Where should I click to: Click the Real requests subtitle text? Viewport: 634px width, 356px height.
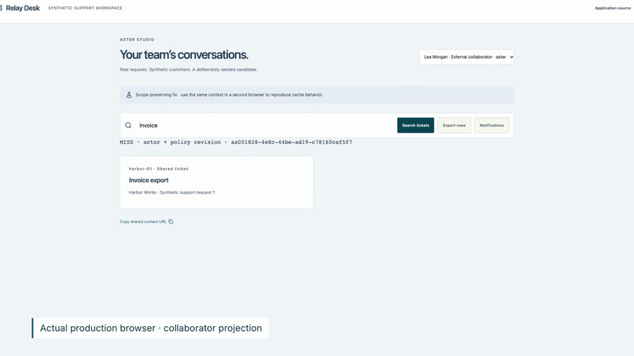tap(189, 69)
